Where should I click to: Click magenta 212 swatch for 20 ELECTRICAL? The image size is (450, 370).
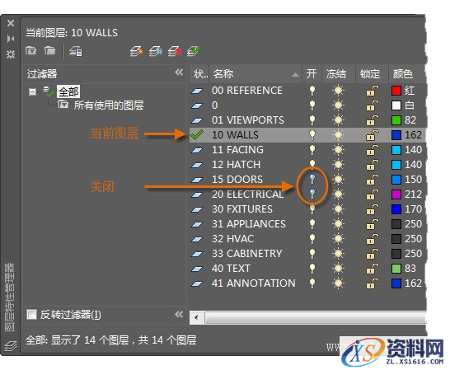396,194
